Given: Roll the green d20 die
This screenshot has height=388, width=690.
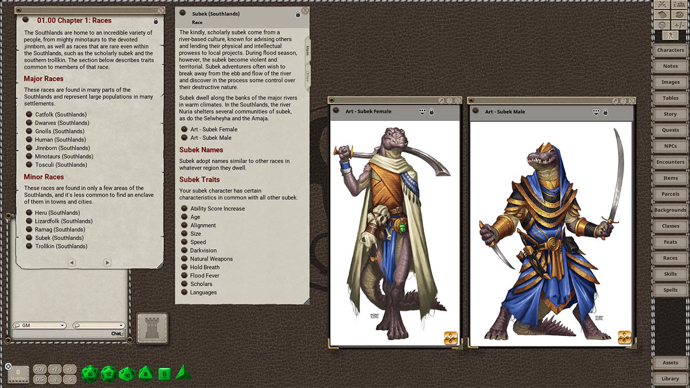Looking at the screenshot, I should click(89, 373).
